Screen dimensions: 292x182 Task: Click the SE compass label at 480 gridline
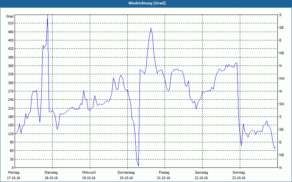(281, 28)
